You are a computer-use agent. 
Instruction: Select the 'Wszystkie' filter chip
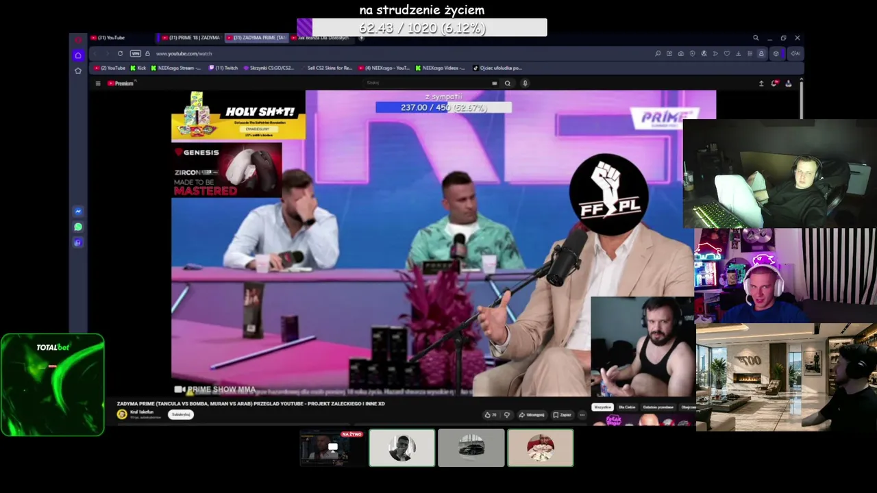tap(603, 407)
